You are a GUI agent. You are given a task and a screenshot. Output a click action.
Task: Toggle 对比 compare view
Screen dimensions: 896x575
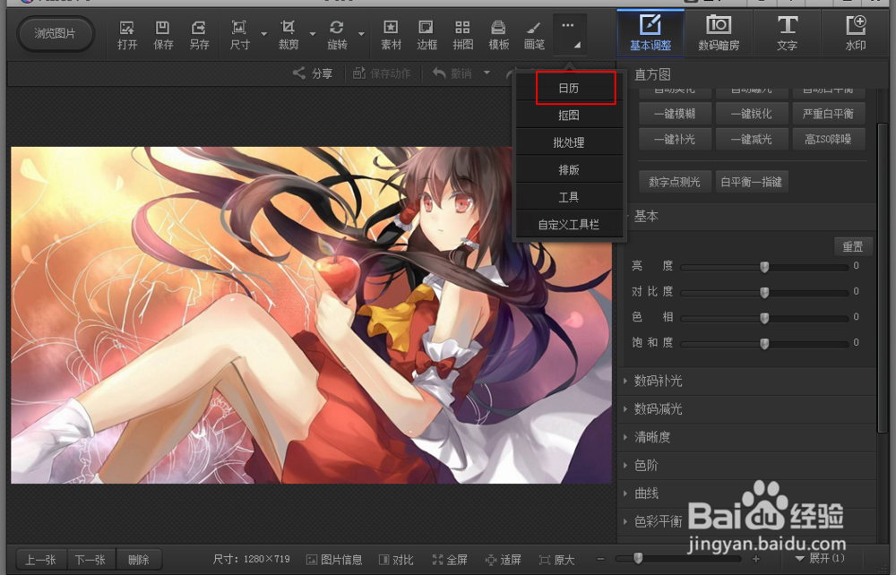pyautogui.click(x=396, y=560)
